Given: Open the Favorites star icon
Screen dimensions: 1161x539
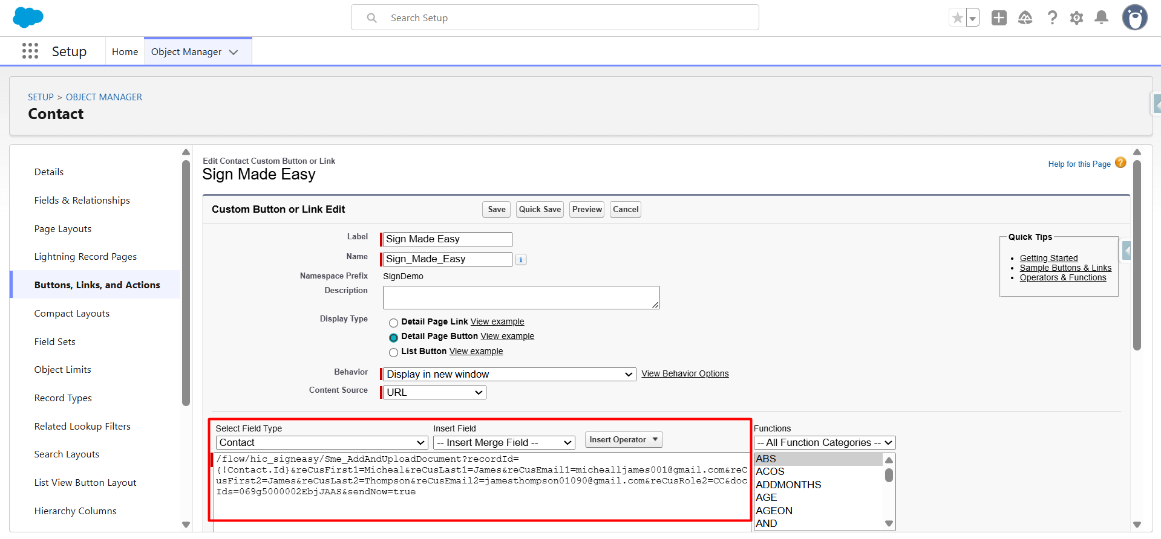Looking at the screenshot, I should pos(957,18).
